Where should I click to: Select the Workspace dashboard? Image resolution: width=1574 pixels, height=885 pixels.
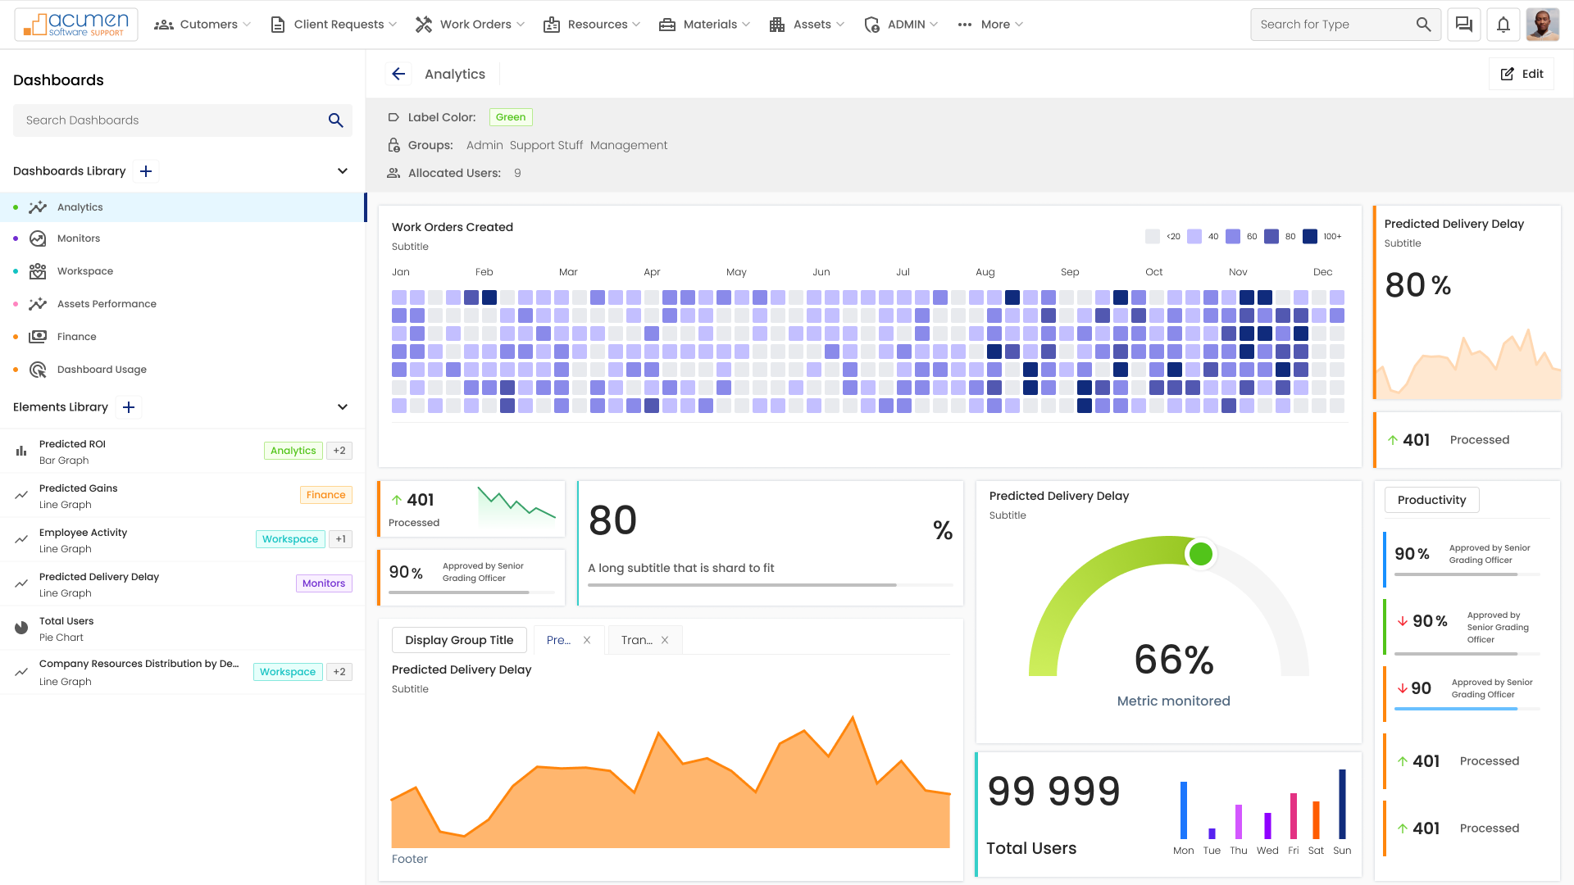[x=183, y=271]
